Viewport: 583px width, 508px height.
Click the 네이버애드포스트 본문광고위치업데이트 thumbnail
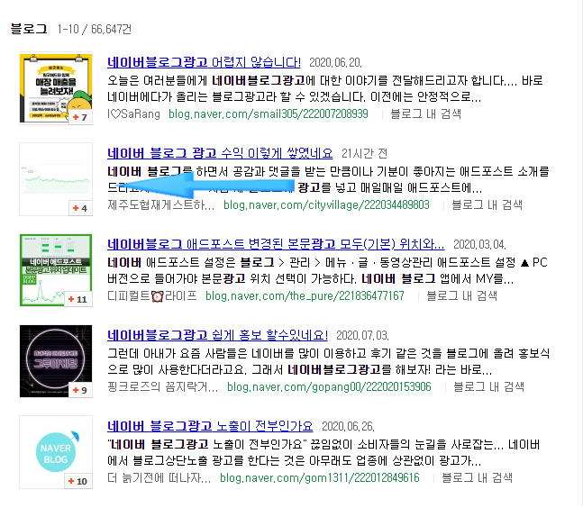pos(56,270)
